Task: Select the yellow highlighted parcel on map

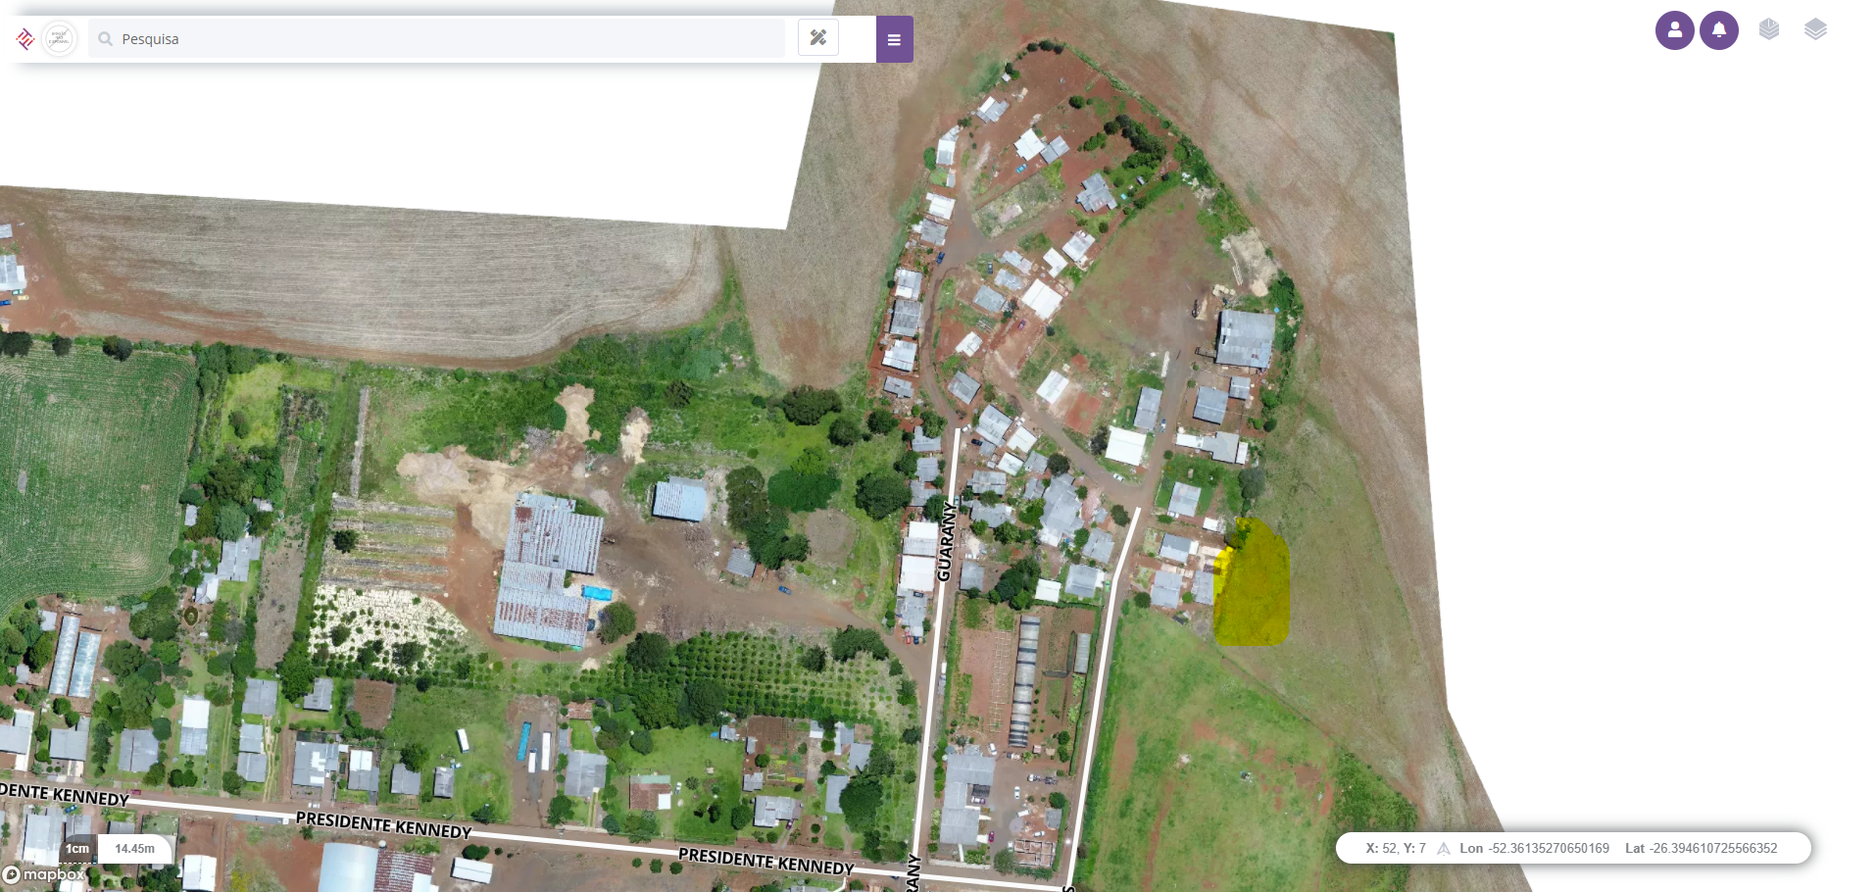Action: [1252, 582]
